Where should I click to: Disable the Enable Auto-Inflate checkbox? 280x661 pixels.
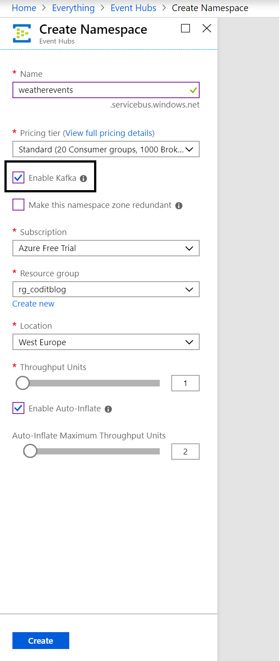coord(19,408)
